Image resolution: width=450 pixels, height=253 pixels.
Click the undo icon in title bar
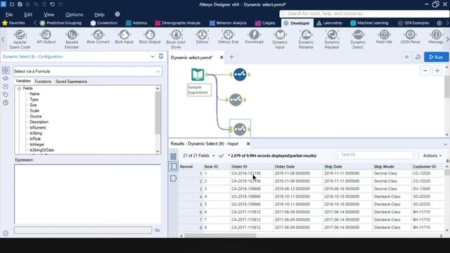tap(52, 4)
